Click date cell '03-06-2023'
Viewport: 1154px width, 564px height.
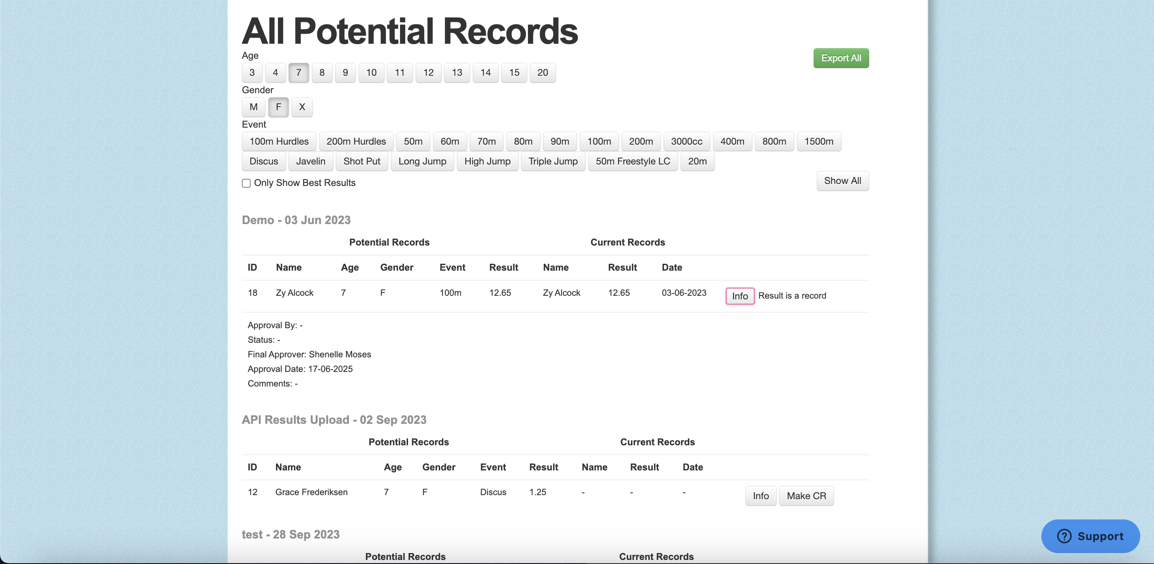point(684,293)
